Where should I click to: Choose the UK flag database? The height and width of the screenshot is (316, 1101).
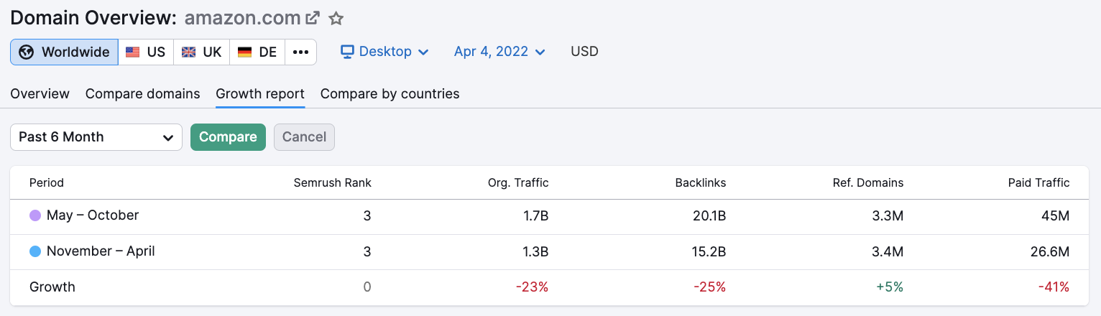(202, 52)
